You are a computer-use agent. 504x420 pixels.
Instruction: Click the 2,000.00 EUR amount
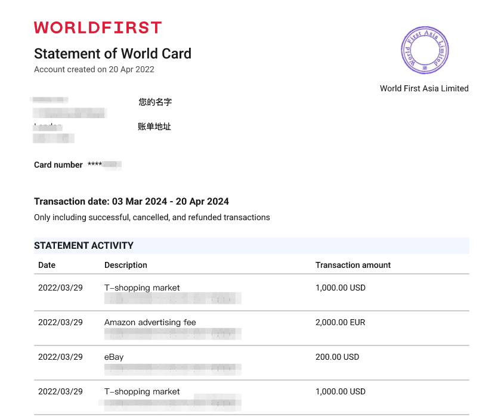pyautogui.click(x=340, y=322)
